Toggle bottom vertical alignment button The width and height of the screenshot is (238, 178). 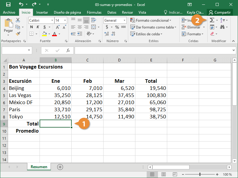[86, 20]
